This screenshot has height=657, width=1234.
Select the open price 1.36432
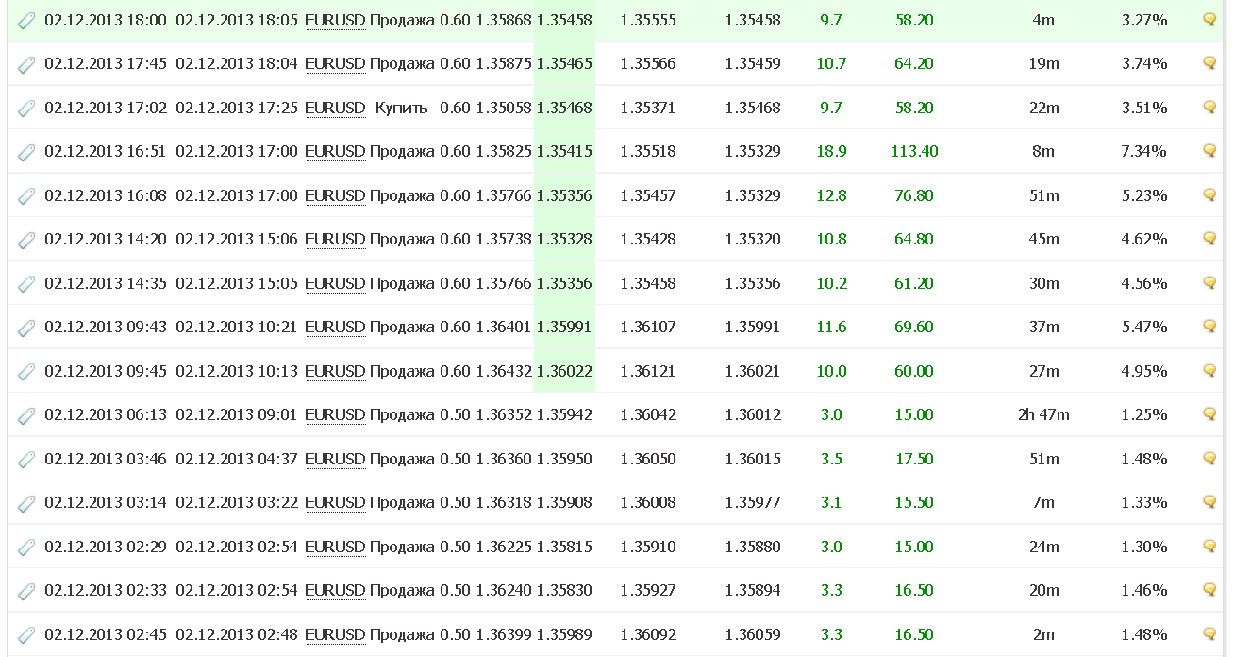click(x=504, y=371)
